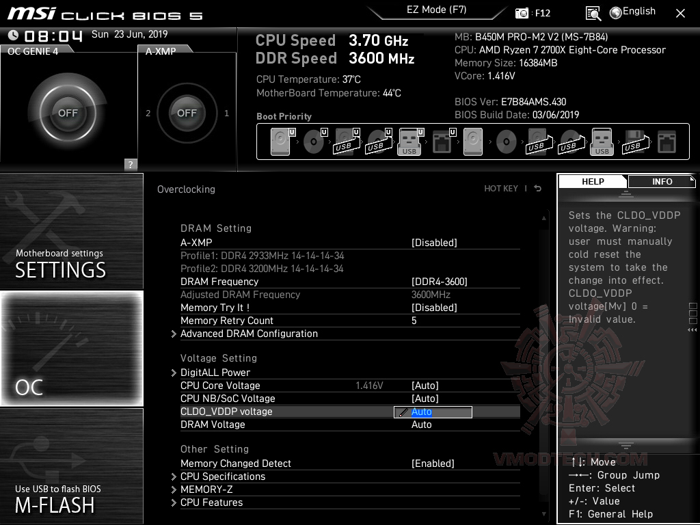Viewport: 700px width, 525px height.
Task: Change language via the English globe icon
Action: tap(616, 12)
